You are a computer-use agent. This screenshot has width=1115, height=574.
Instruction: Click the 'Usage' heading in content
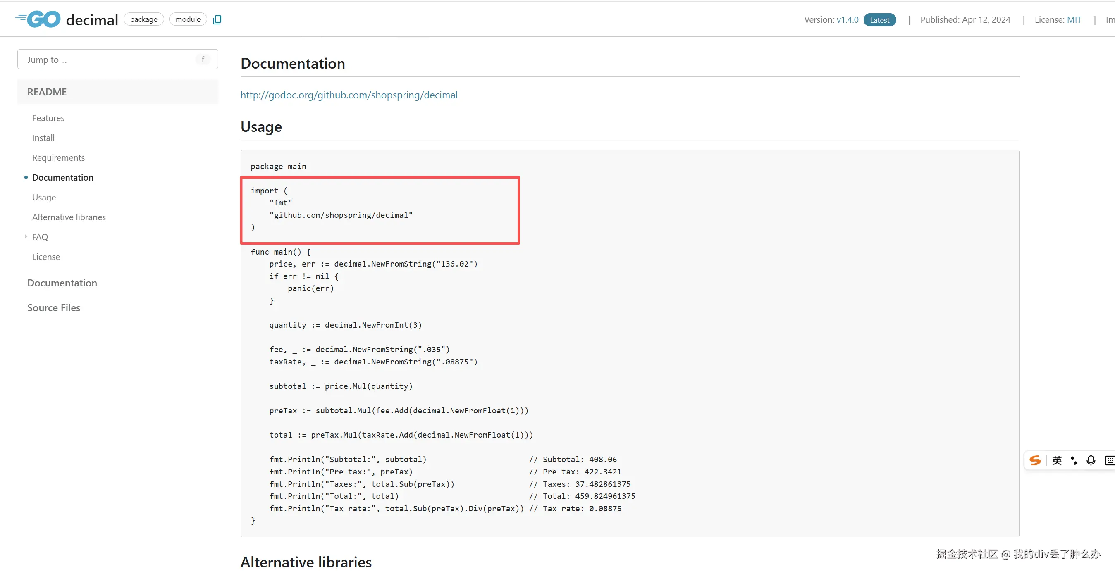(261, 127)
